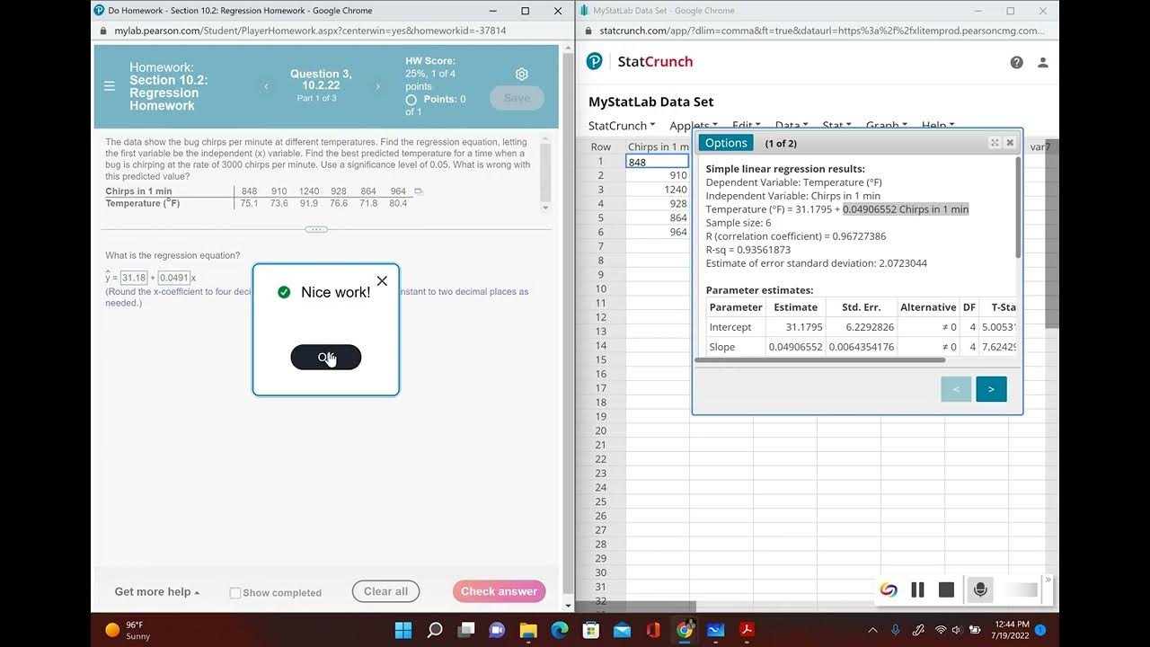1150x647 pixels.
Task: Click the screen recorder logo icon
Action: pos(889,589)
